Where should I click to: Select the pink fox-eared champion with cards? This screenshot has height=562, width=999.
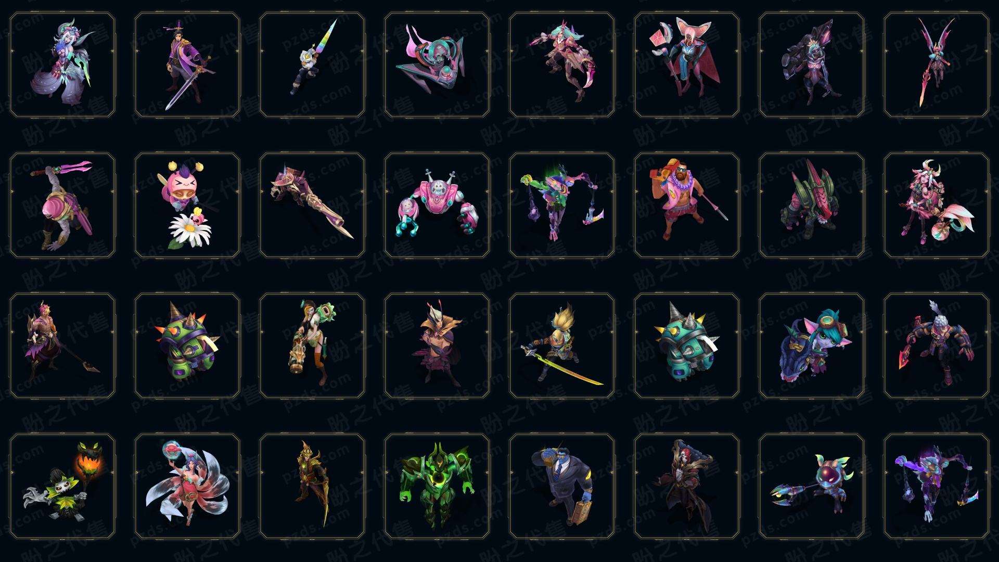click(687, 65)
